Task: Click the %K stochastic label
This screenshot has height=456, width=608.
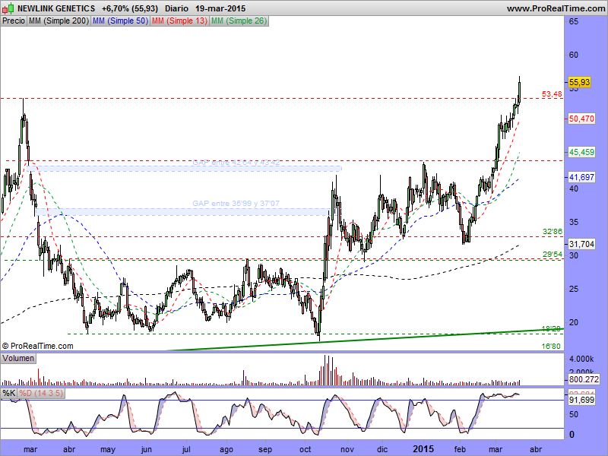Action: click(9, 393)
